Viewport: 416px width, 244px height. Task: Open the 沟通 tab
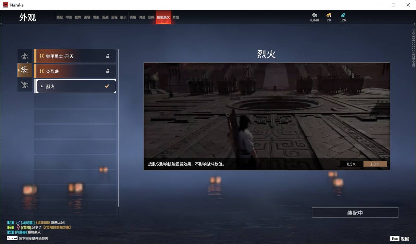tap(142, 17)
